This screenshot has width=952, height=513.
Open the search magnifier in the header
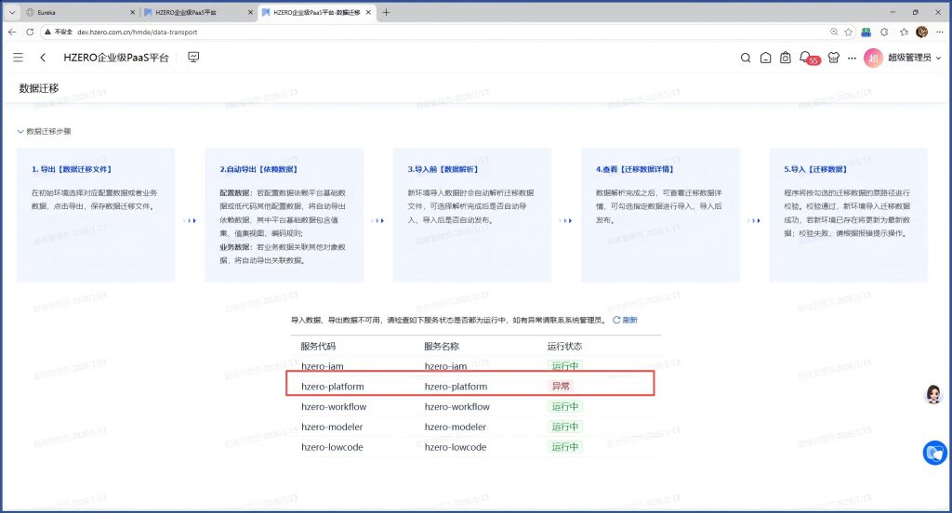tap(745, 58)
